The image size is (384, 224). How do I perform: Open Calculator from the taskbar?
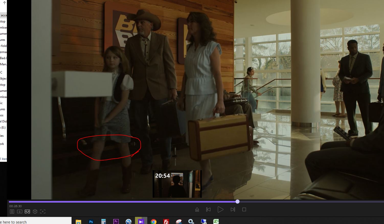pos(103,221)
